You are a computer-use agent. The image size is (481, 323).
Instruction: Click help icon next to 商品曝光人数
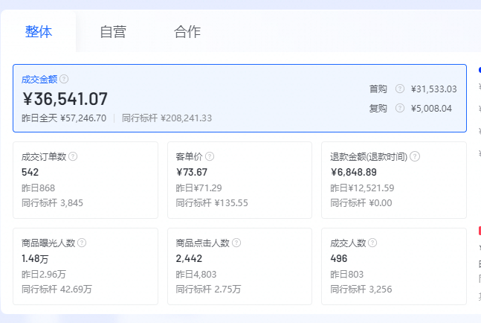82,243
